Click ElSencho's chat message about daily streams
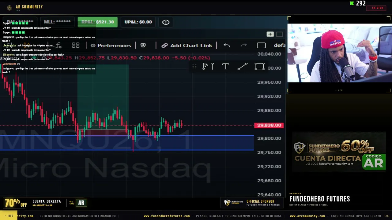The width and height of the screenshot is (392, 220). tap(33, 55)
